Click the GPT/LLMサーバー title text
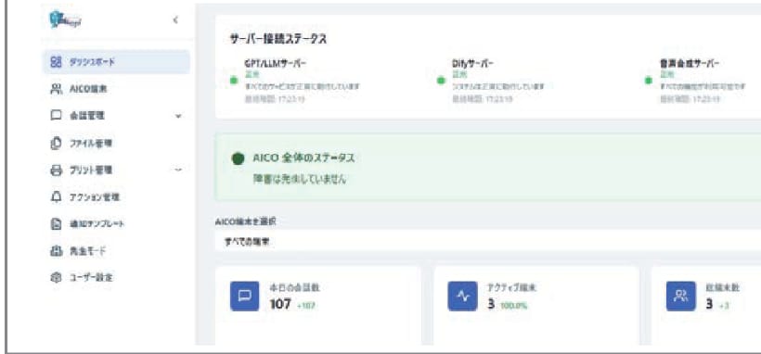This screenshot has height=354, width=761. tap(275, 64)
